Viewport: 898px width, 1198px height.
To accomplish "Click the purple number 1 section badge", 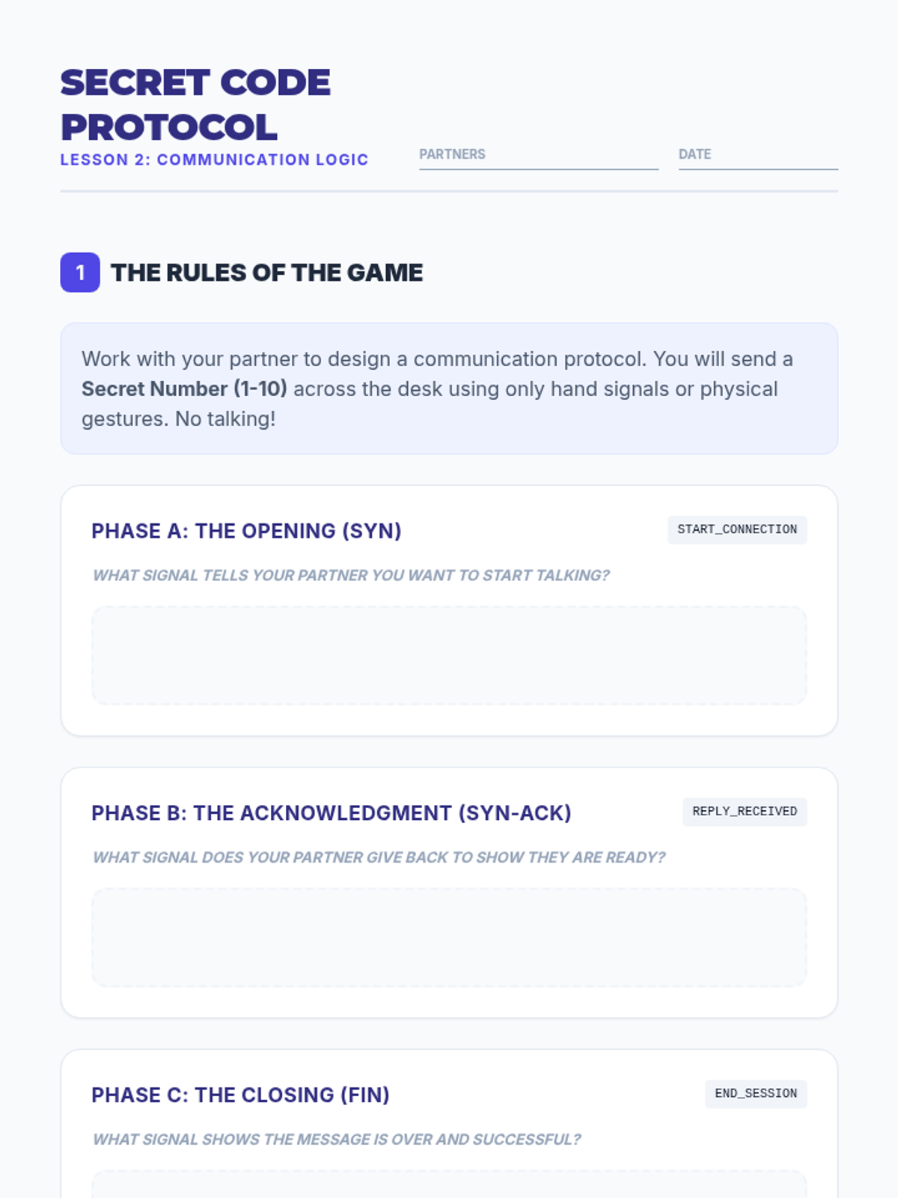I will pyautogui.click(x=80, y=273).
